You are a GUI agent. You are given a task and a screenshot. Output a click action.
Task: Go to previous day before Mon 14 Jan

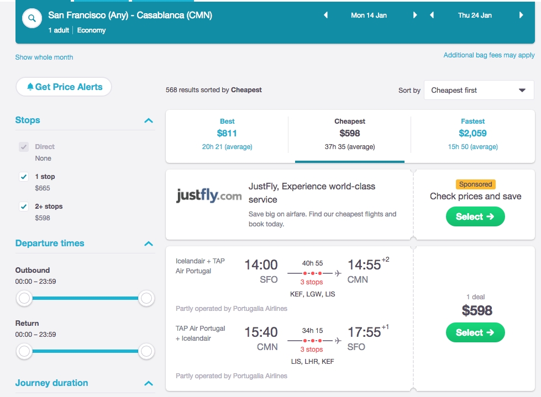coord(325,15)
